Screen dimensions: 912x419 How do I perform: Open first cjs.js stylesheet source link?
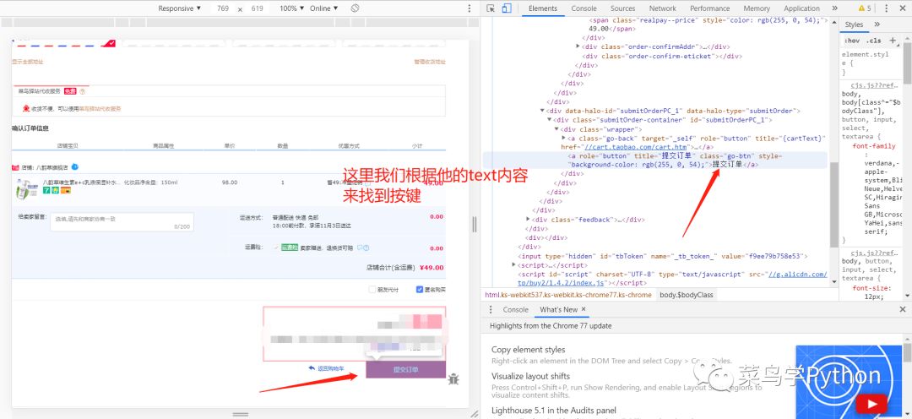pyautogui.click(x=876, y=85)
